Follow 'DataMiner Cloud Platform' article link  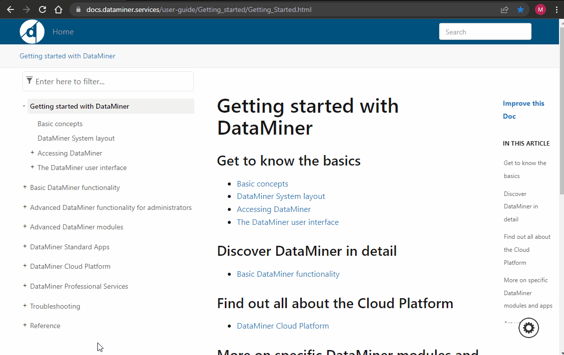pos(283,326)
